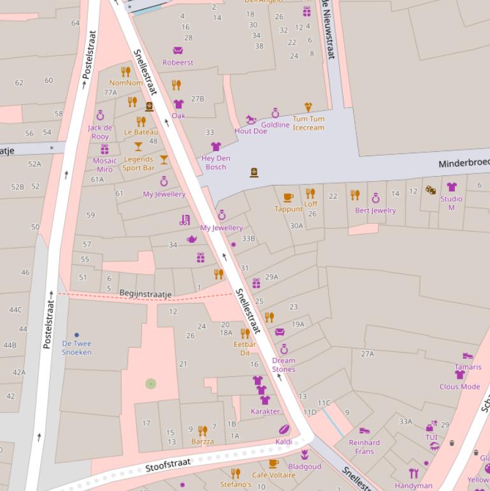Click the Hey Den Bosch shirt icon
This screenshot has height=491, width=490.
click(215, 147)
